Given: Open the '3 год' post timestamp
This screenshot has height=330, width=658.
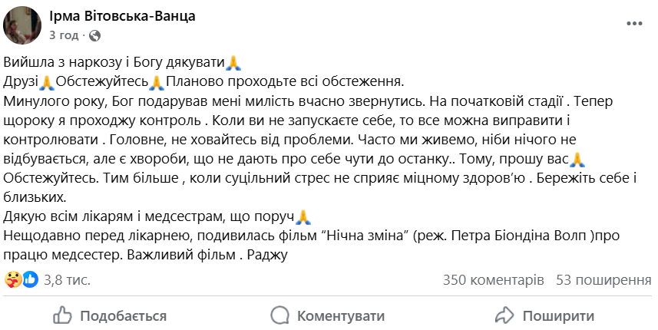Looking at the screenshot, I should point(63,35).
